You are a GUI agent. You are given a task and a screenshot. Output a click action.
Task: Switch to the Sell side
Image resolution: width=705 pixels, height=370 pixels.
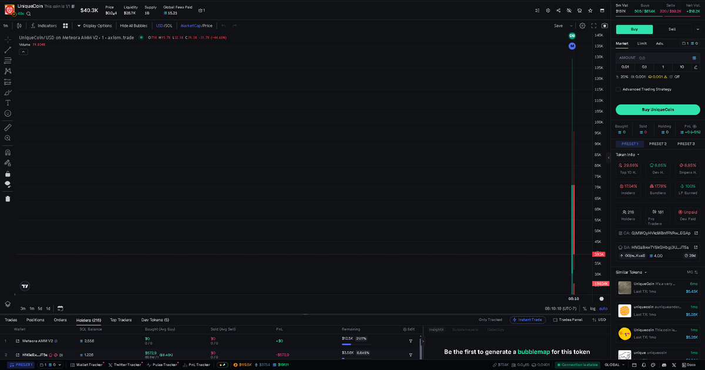point(672,29)
